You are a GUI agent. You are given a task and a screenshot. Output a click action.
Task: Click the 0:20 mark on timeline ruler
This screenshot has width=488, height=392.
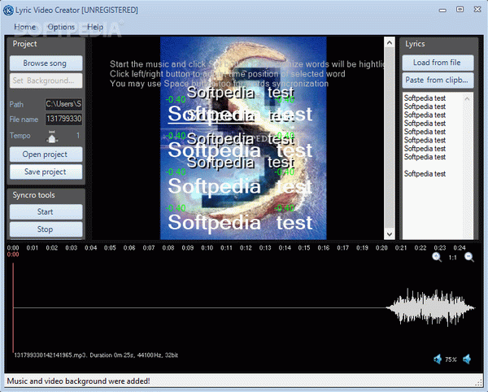381,248
